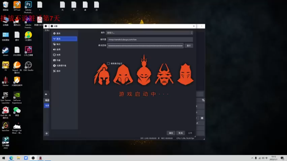Open the Control Panel (控制面板) desktop icon
287x161 pixels.
[6, 36]
